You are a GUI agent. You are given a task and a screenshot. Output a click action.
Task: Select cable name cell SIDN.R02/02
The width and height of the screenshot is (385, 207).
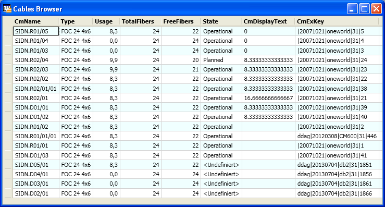click(36, 79)
